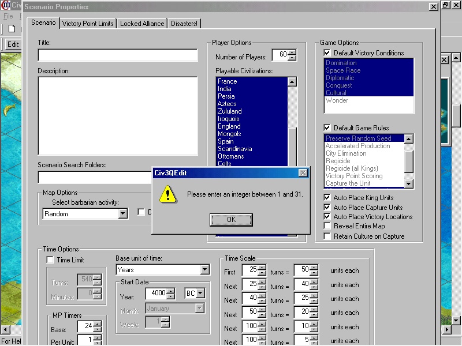Open the Disasters! tab
The image size is (462, 346).
[184, 24]
